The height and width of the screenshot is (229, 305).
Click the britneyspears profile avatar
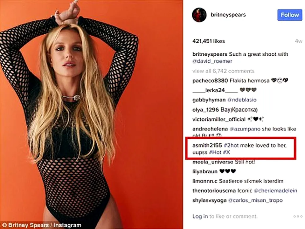click(199, 15)
